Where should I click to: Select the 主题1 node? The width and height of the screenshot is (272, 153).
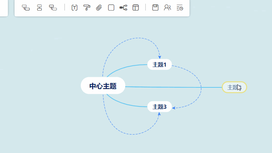159,65
